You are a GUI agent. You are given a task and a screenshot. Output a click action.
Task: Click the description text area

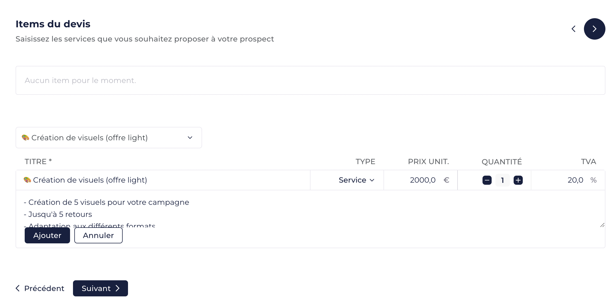click(x=310, y=209)
